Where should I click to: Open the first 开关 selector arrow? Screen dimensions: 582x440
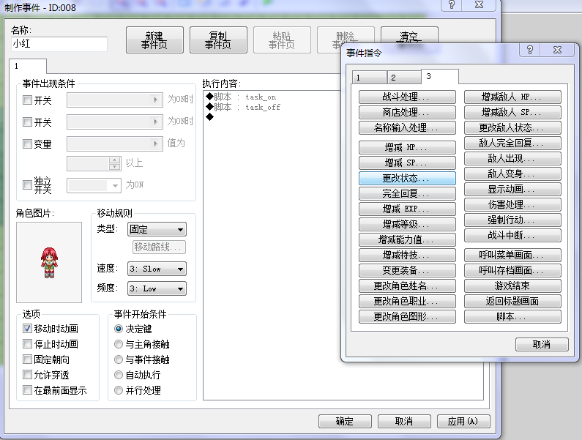point(155,100)
